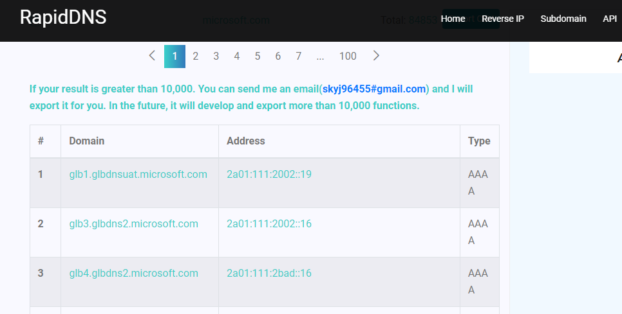The width and height of the screenshot is (622, 314).
Task: Select pagination page 4
Action: [x=237, y=56]
